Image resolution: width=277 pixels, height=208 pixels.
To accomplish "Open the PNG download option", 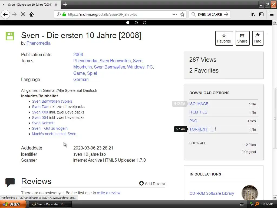I will point(193,121).
